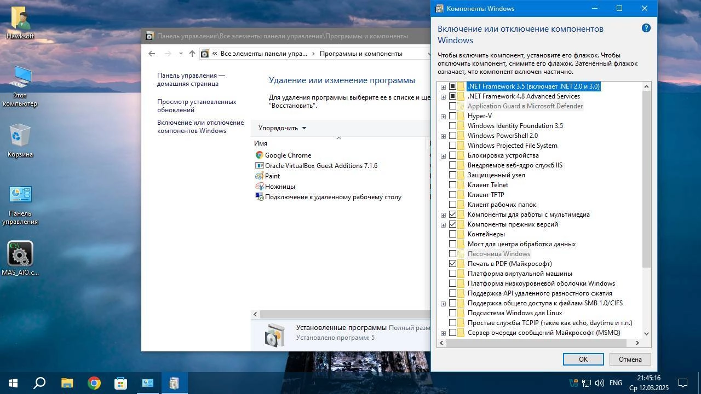The image size is (701, 394).
Task: Go up one level in Control Panel
Action: [192, 54]
